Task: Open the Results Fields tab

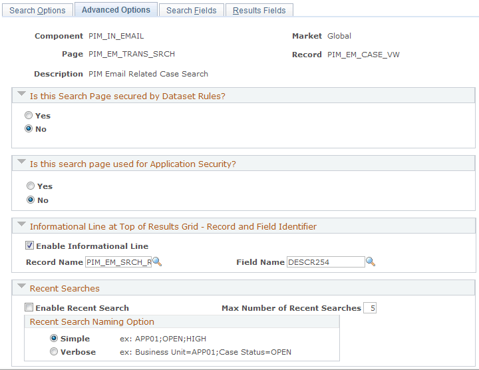Action: [259, 11]
